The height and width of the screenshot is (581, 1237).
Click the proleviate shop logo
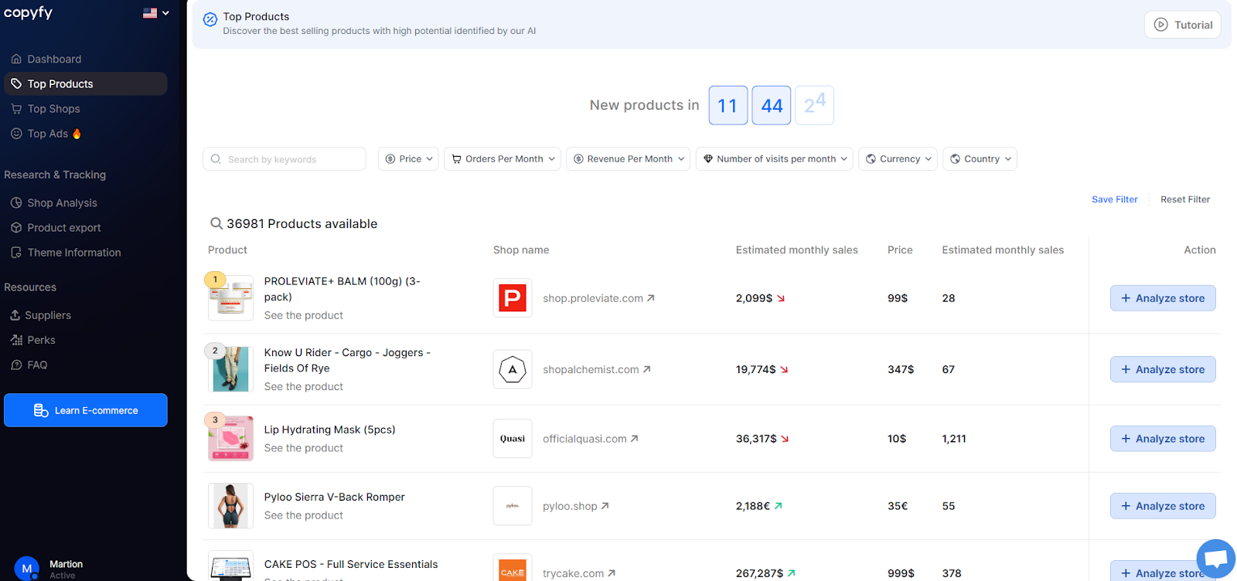point(513,297)
